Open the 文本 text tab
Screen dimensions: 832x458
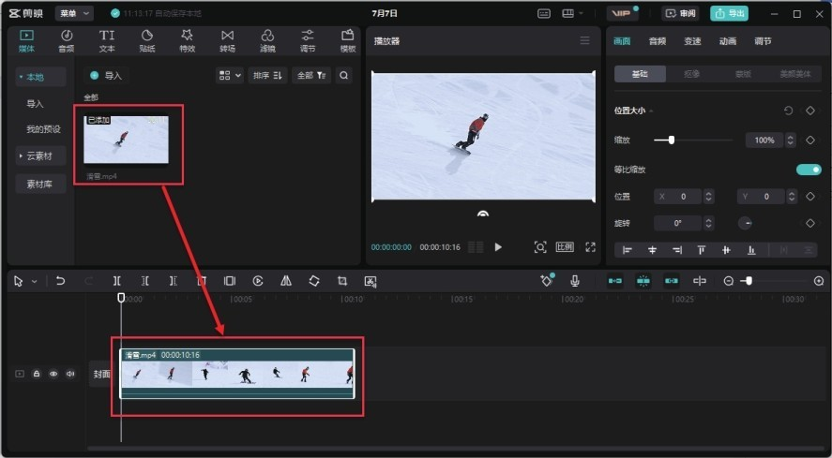pos(107,41)
